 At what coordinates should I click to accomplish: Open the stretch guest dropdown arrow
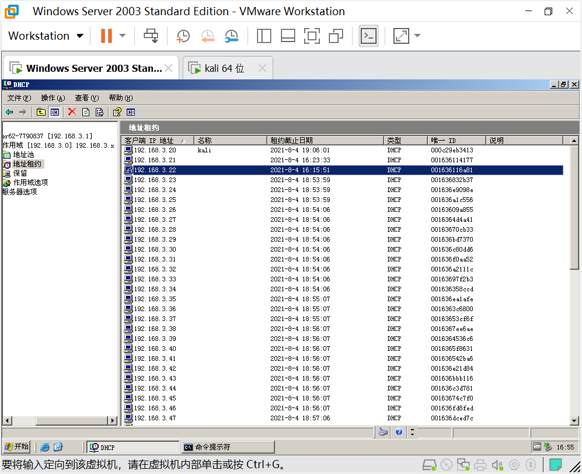417,36
